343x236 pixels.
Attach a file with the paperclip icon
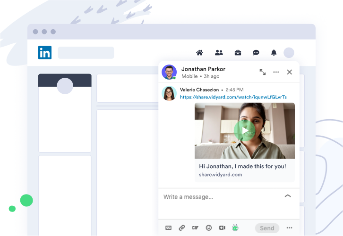tap(182, 228)
